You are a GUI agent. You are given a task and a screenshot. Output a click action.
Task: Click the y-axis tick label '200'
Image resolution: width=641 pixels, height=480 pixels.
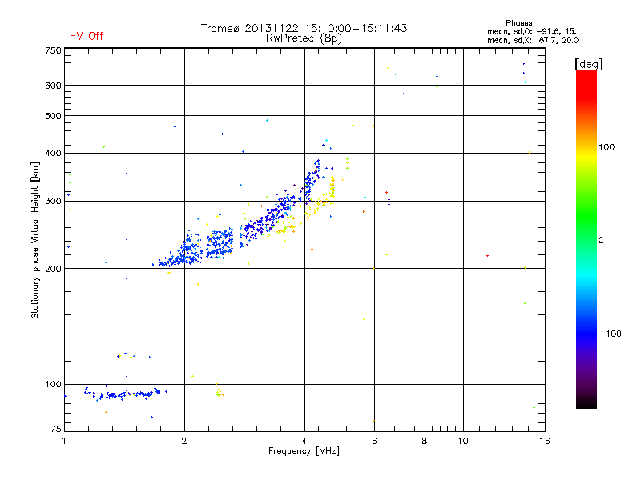[53, 269]
